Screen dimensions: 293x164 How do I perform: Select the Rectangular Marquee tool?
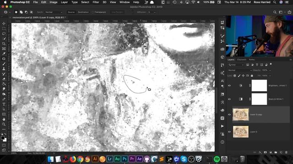click(x=4, y=29)
